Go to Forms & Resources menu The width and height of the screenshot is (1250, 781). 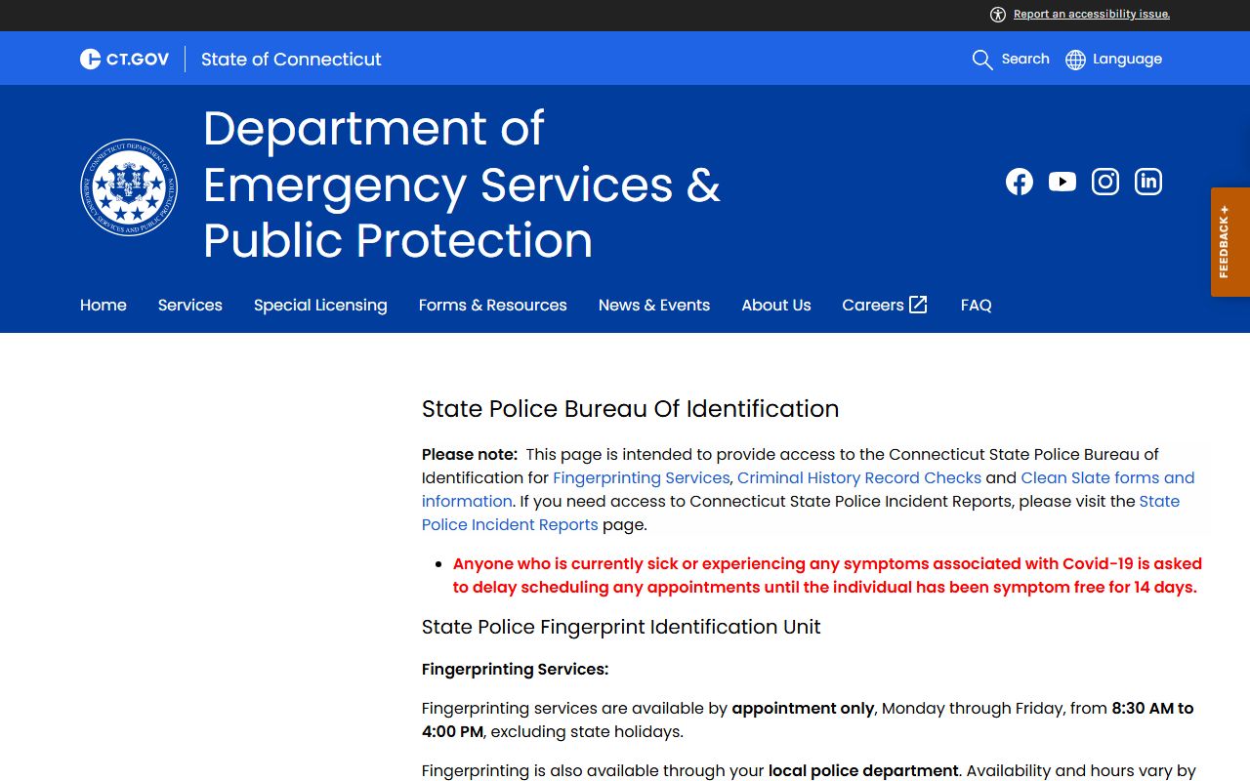tap(492, 305)
